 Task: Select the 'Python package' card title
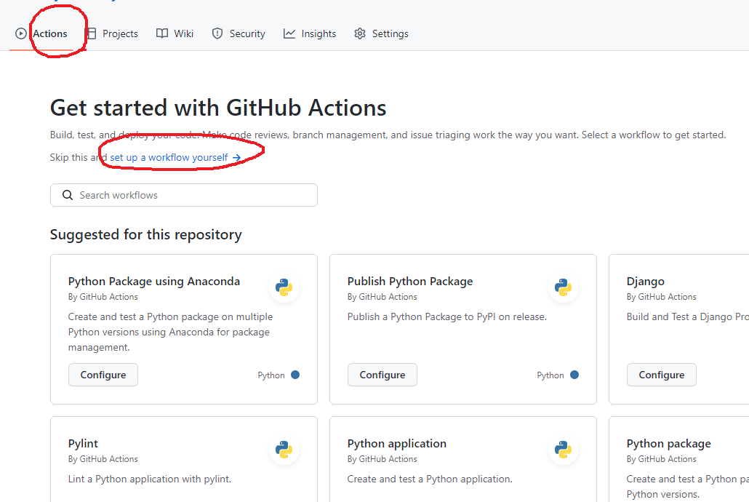pos(669,443)
